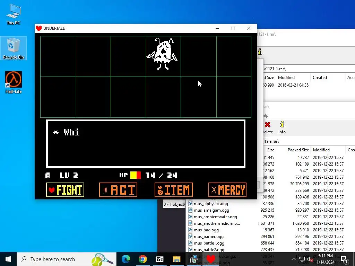Open the network status tray icon
355x266 pixels.
point(302,259)
